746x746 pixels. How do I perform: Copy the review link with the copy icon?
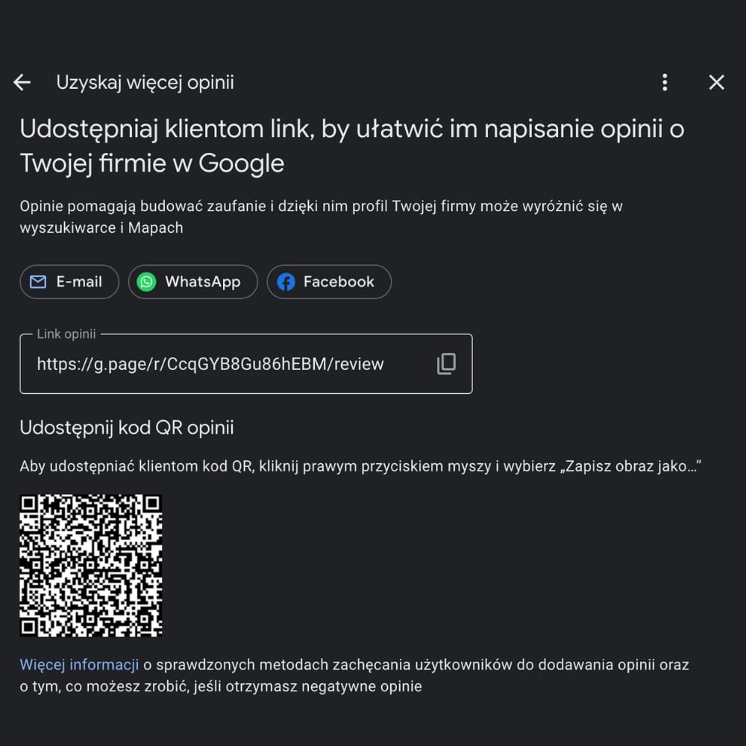pos(446,363)
